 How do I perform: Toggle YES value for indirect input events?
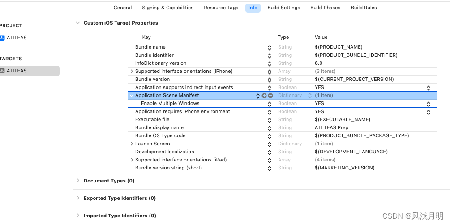click(428, 88)
